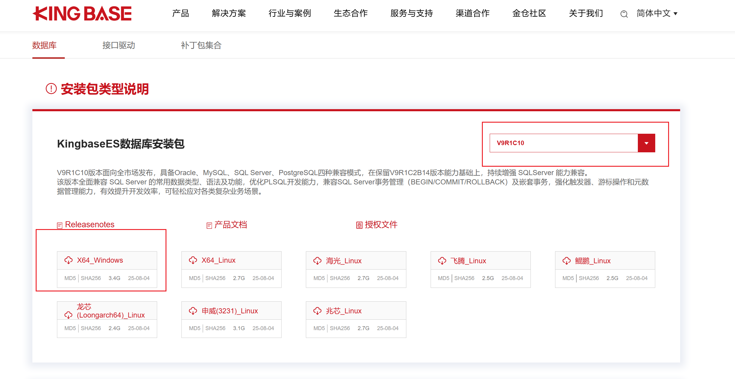Select the 数据库 tab
The width and height of the screenshot is (735, 379).
tap(44, 45)
